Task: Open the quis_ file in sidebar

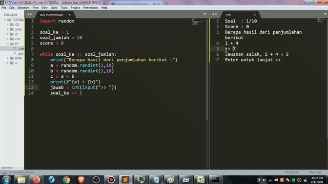Action: point(19,54)
